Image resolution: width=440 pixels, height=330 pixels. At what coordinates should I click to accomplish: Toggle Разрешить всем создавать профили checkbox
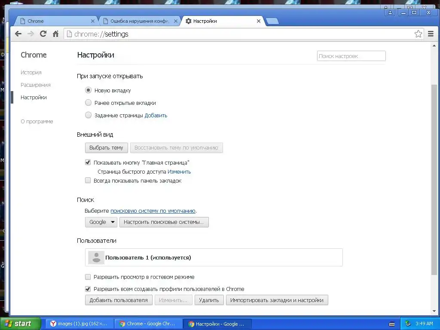(88, 289)
